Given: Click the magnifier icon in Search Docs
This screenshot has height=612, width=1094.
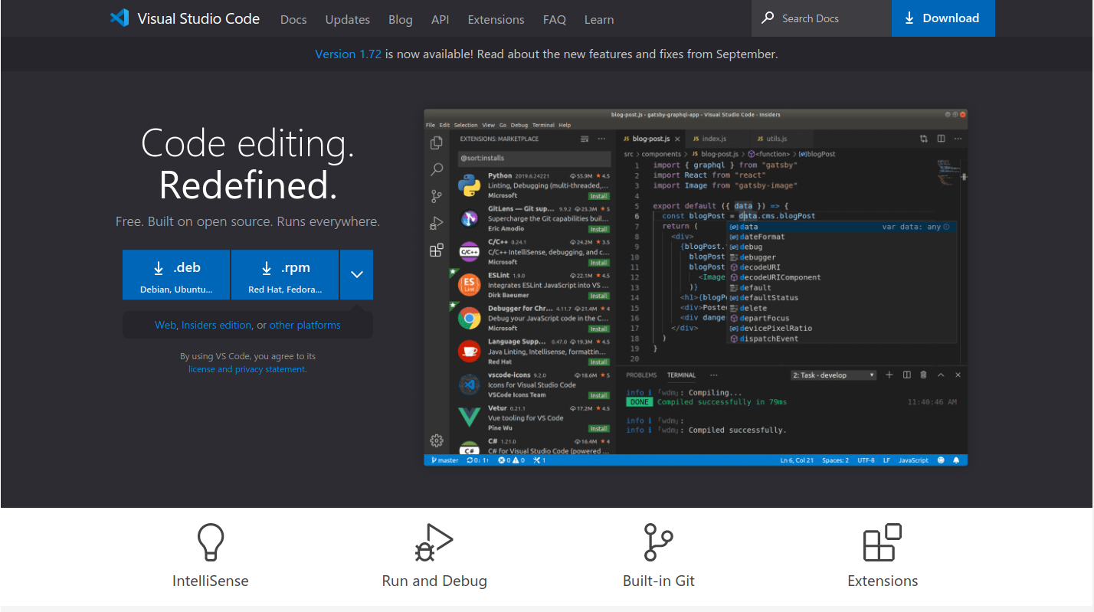Looking at the screenshot, I should point(768,18).
